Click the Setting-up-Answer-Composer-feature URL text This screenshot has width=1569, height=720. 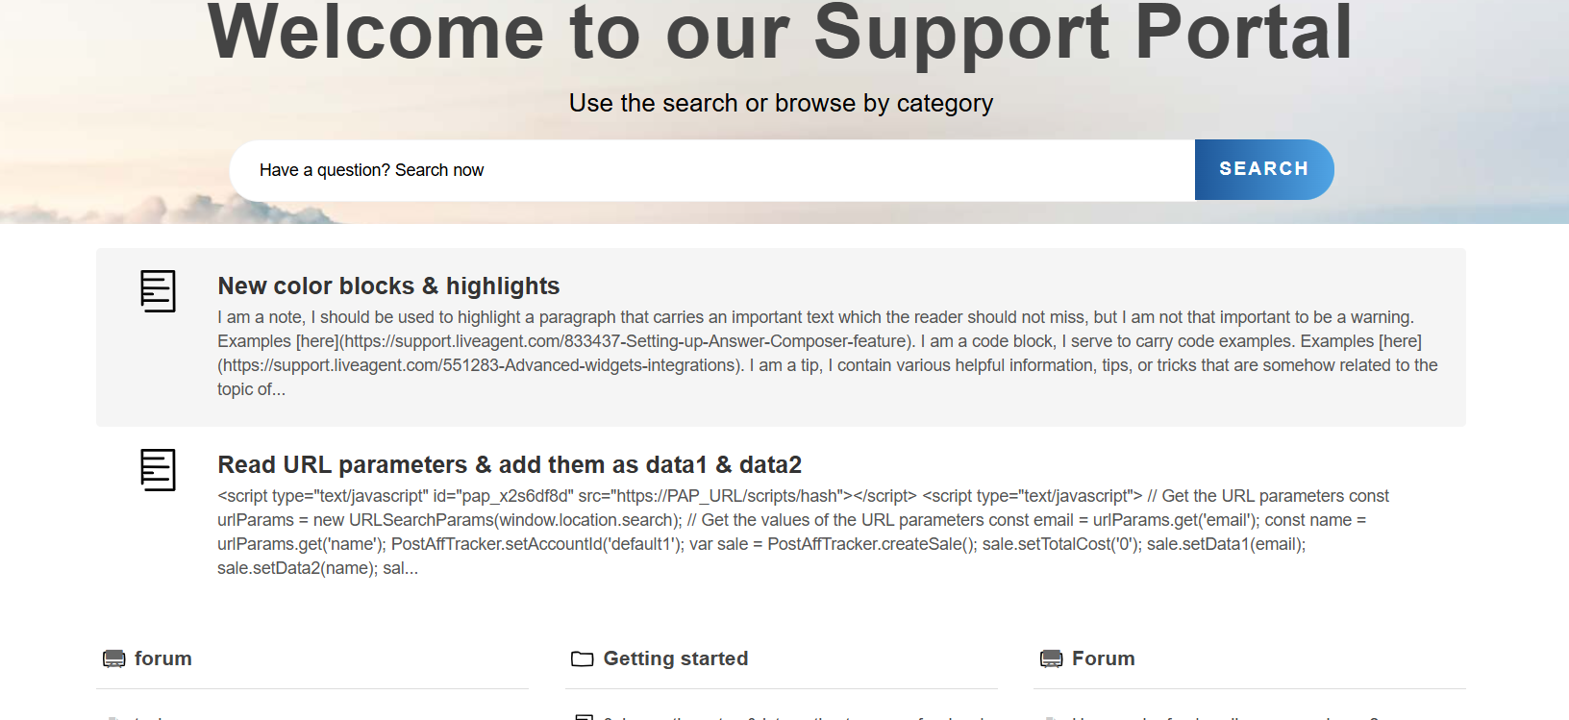pyautogui.click(x=625, y=341)
